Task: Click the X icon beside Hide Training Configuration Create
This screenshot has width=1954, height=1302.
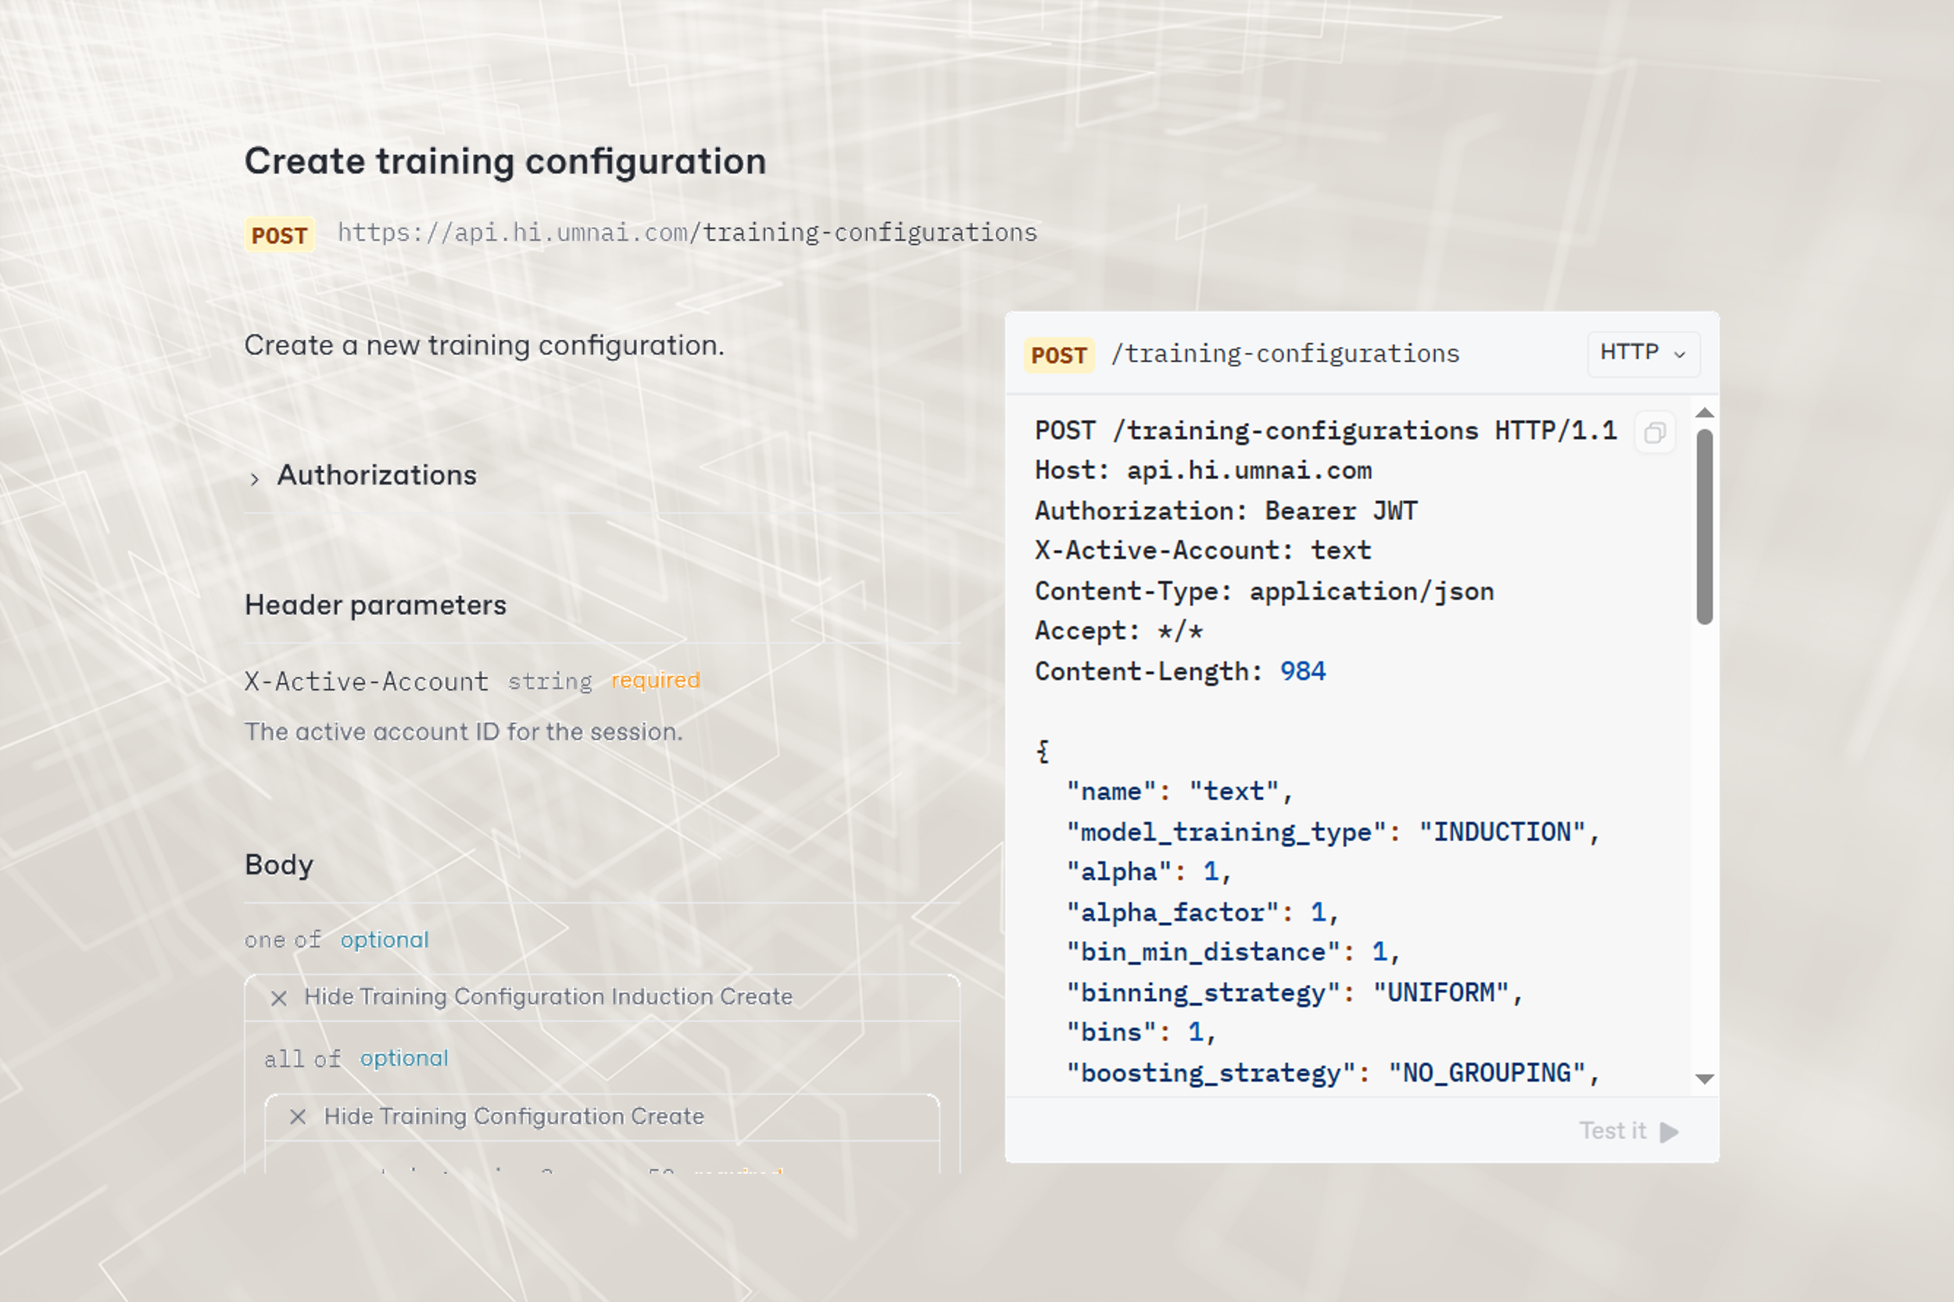Action: (298, 1117)
